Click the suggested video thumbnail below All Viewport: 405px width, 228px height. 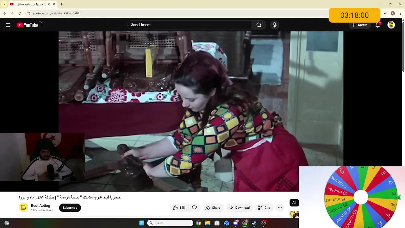tap(294, 215)
